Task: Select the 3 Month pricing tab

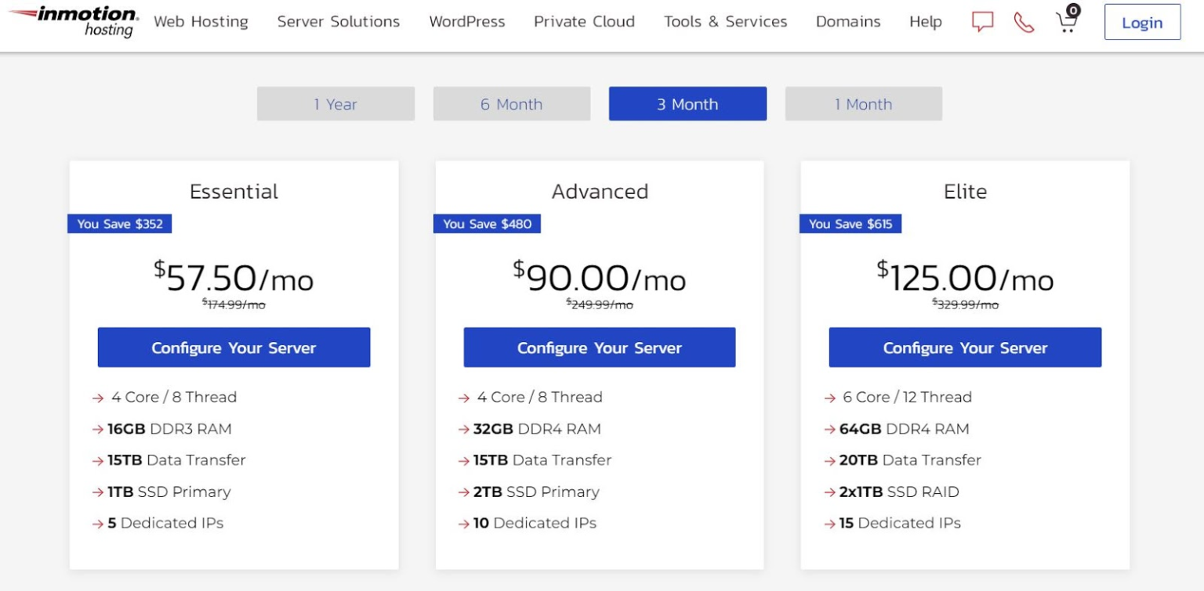Action: pos(687,103)
